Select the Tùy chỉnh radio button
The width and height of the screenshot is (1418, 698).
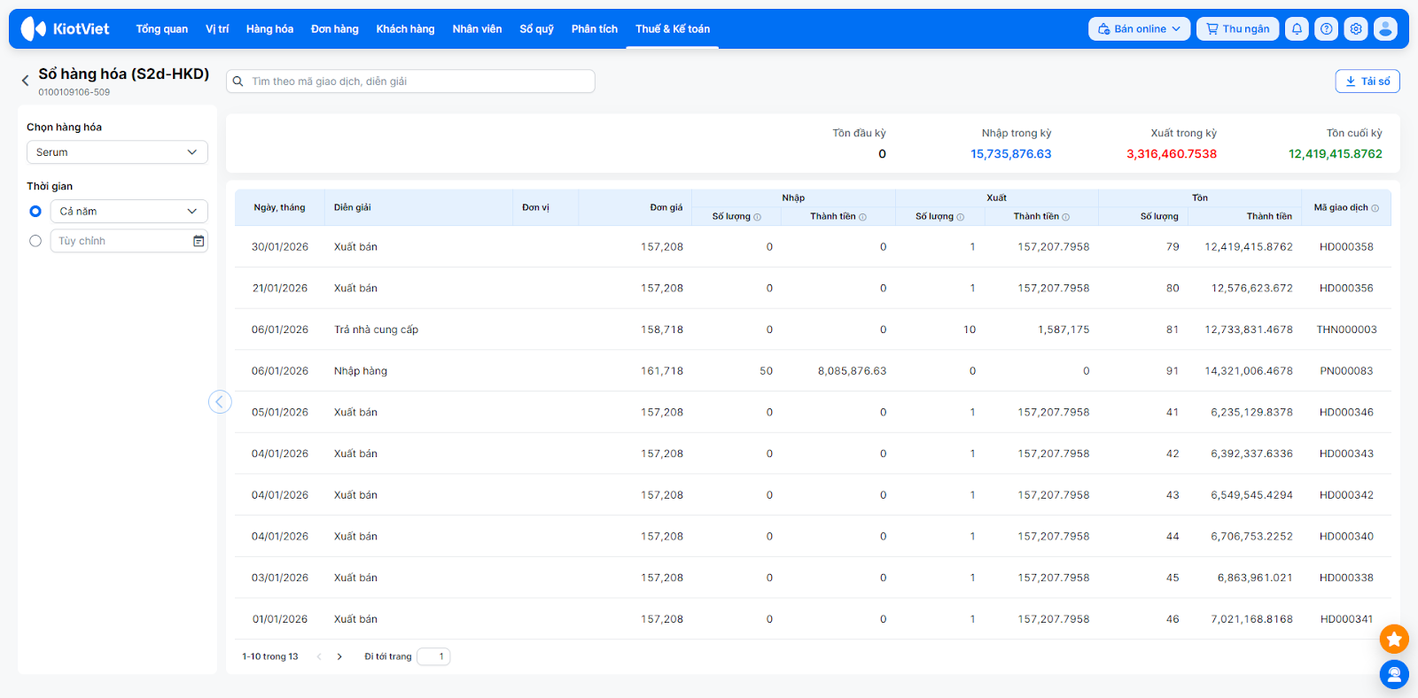pos(35,241)
